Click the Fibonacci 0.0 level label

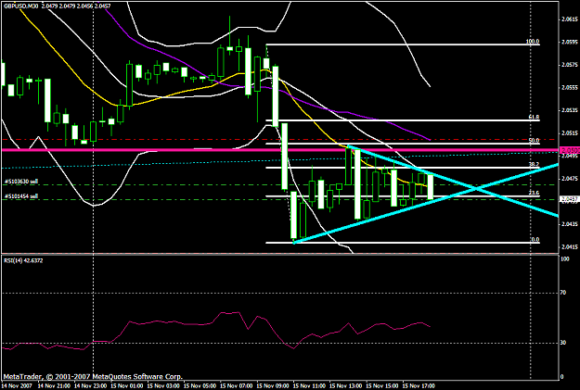click(x=535, y=239)
